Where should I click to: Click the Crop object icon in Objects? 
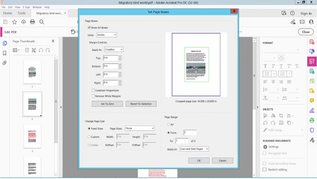coord(281,115)
